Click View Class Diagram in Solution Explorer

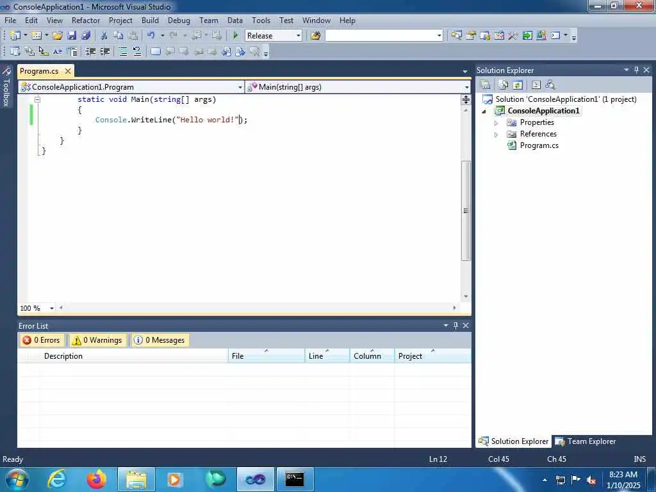coord(550,85)
